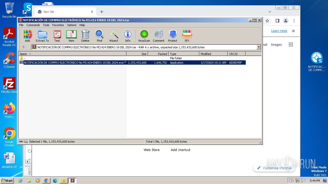The height and width of the screenshot is (184, 328).
Task: Open the Tools menu
Action: [x=46, y=25]
